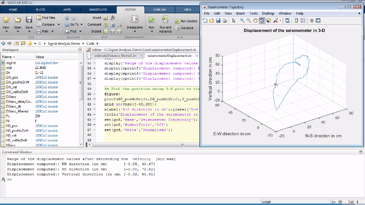Expand the Breakpoints dropdown
This screenshot has height=205, width=365.
click(134, 30)
